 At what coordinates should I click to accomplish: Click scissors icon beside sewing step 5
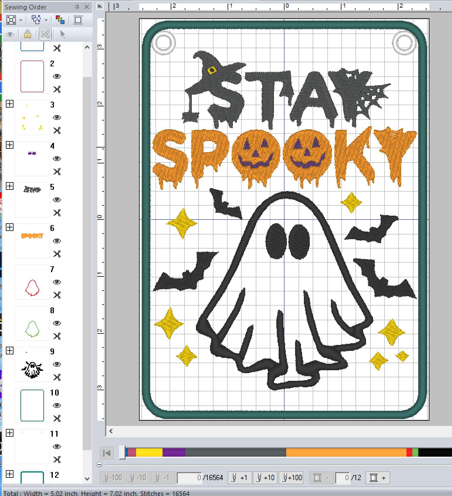tap(57, 212)
